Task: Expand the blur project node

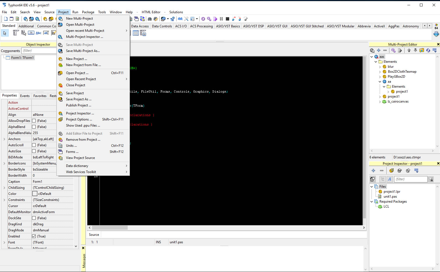Action: point(380,67)
